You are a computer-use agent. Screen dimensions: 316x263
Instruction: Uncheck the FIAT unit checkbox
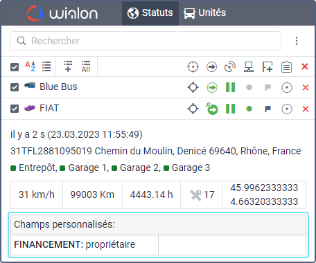coord(15,109)
